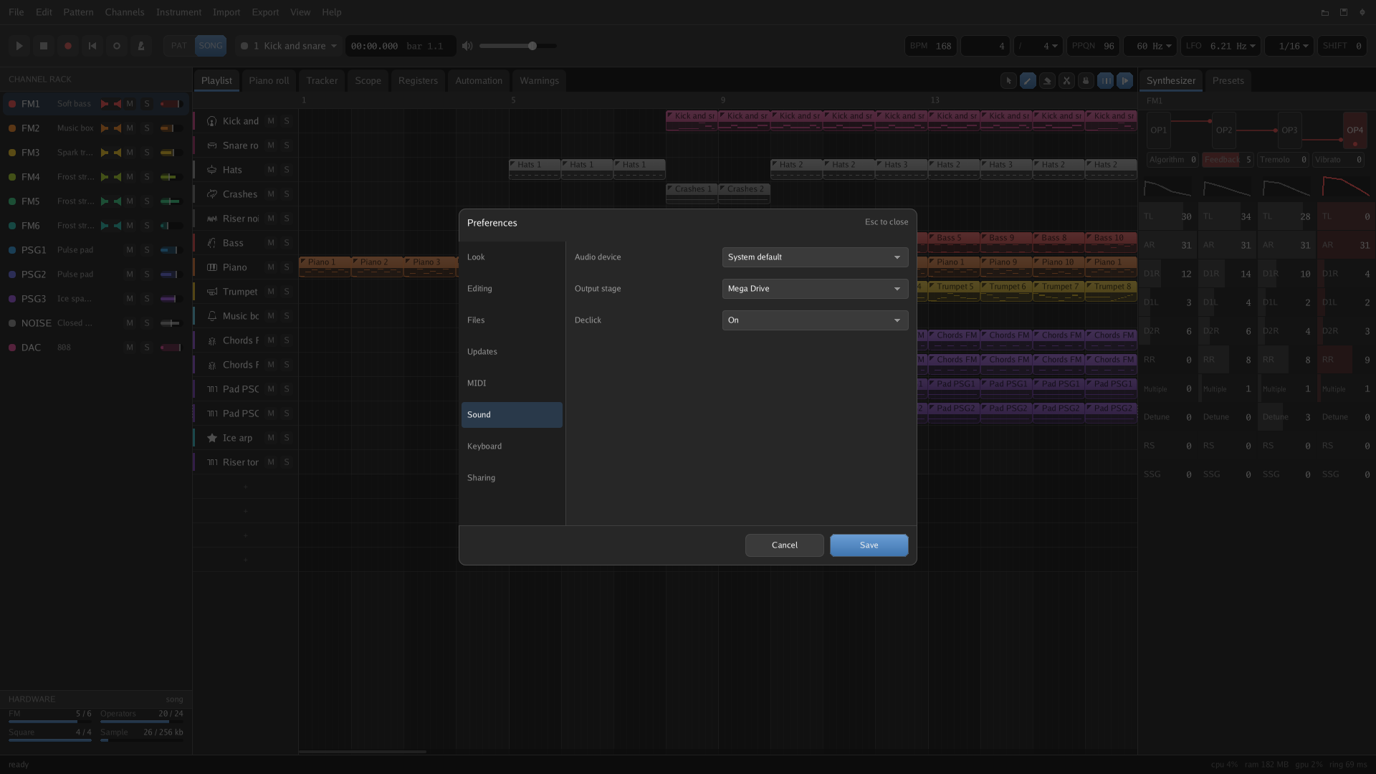Screen dimensions: 1376x774
Task: Open the Keyboard preferences section
Action: (x=512, y=446)
